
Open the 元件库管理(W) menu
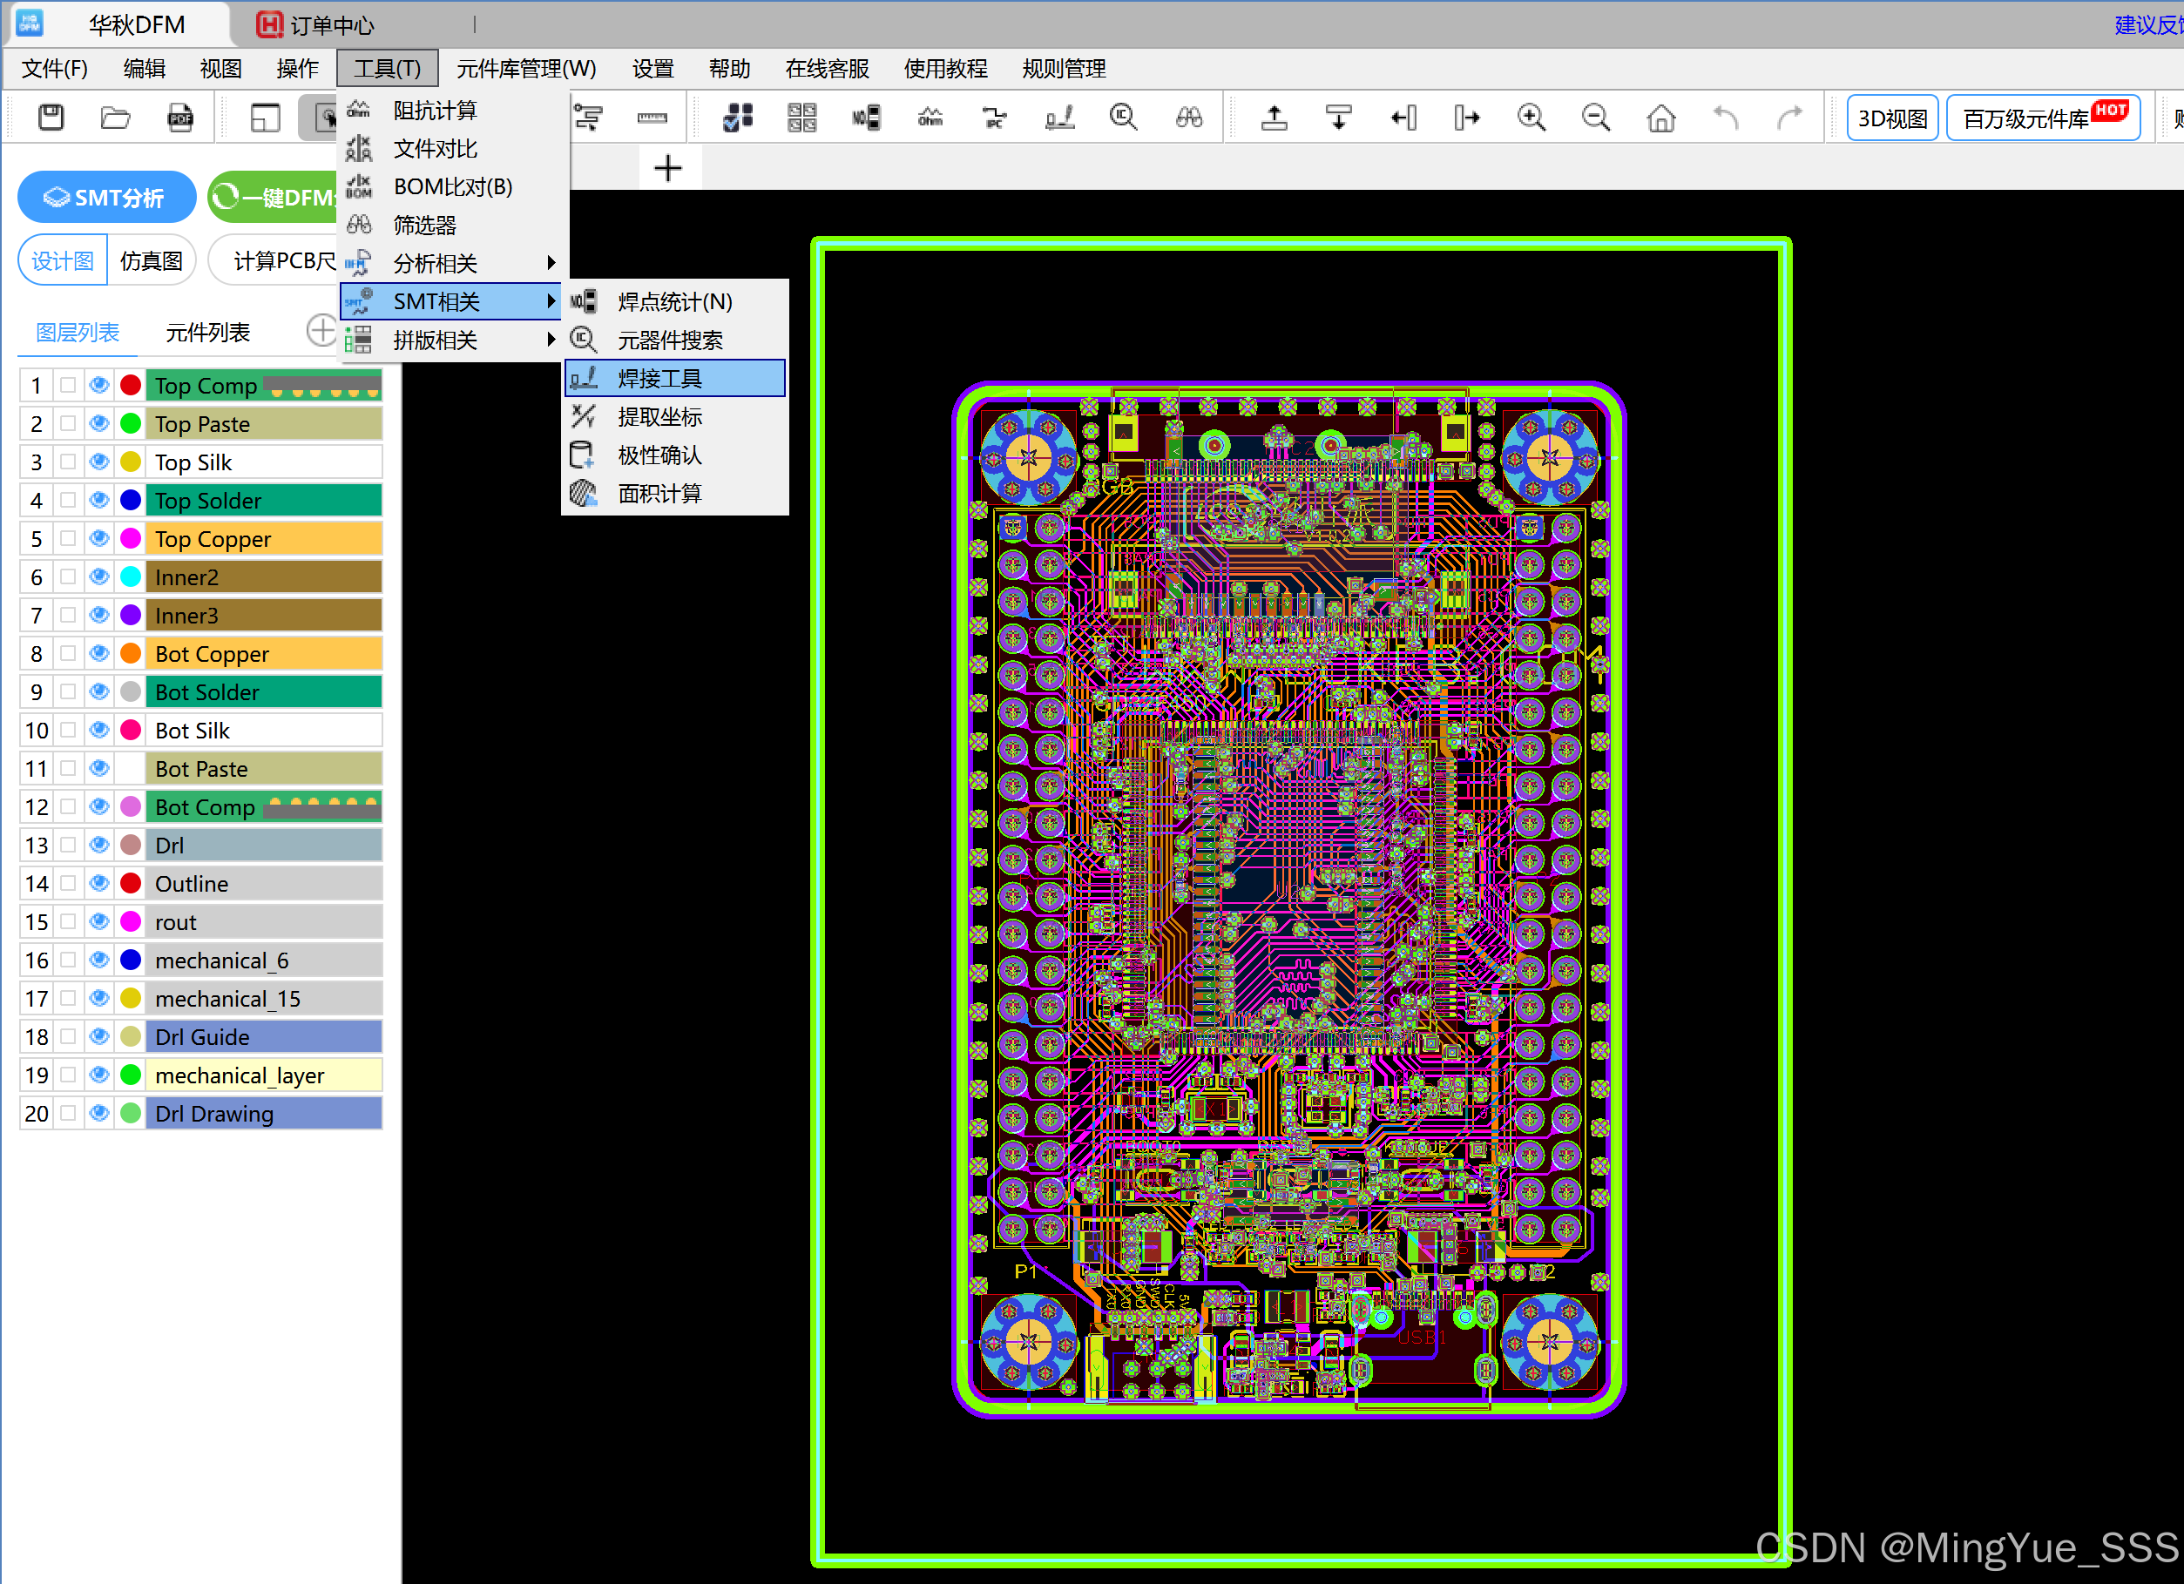[x=526, y=68]
